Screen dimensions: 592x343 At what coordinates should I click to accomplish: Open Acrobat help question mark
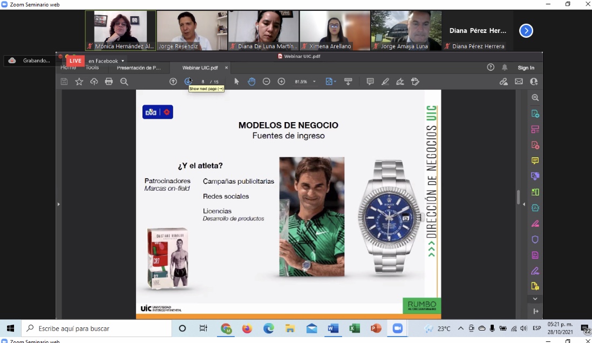[x=491, y=67]
